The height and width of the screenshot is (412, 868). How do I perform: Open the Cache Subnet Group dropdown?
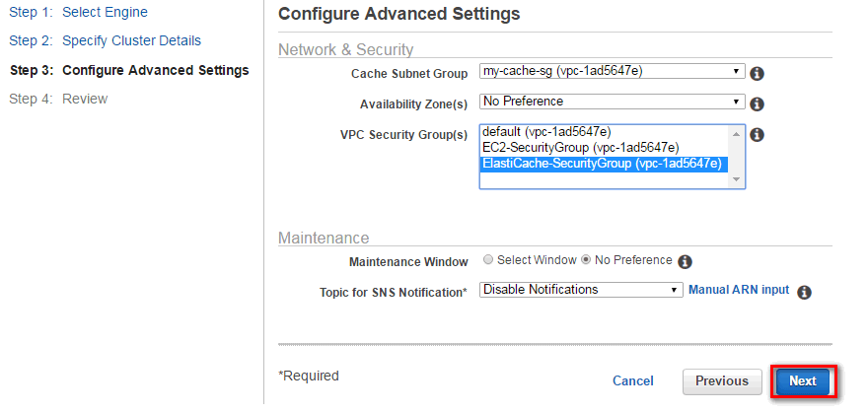(x=612, y=71)
